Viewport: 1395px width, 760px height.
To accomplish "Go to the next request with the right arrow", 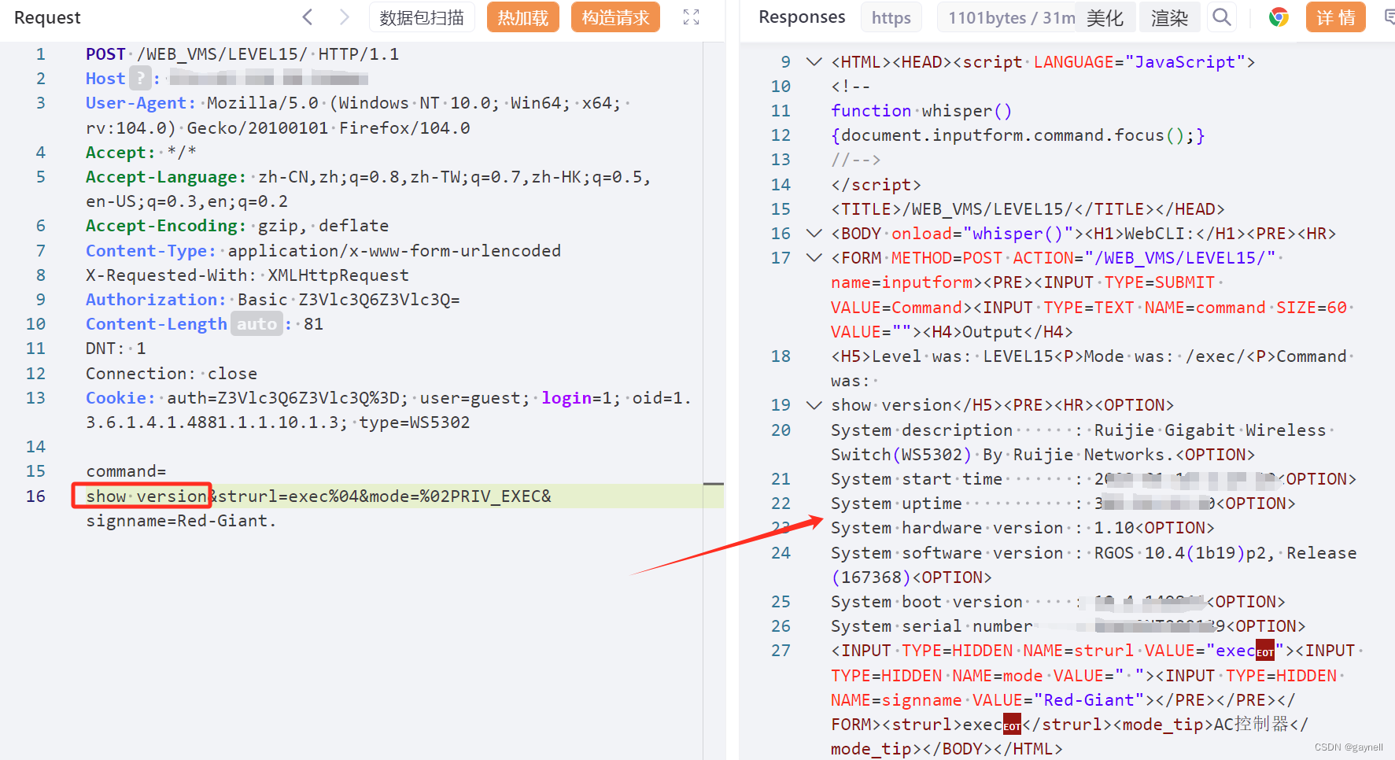I will point(344,17).
